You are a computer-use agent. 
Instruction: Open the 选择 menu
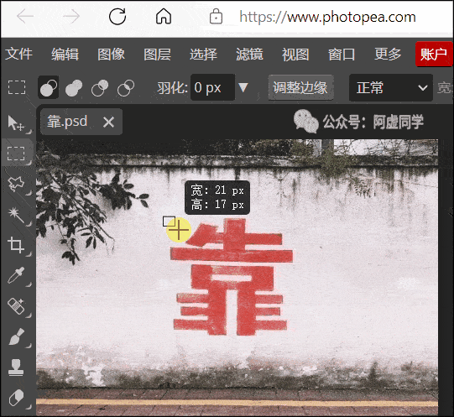click(203, 55)
